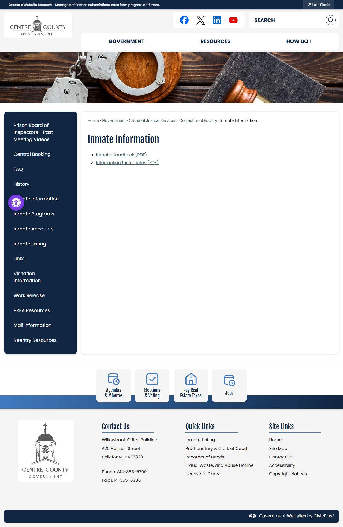Open Site Map link
Image resolution: width=343 pixels, height=527 pixels.
click(x=278, y=448)
